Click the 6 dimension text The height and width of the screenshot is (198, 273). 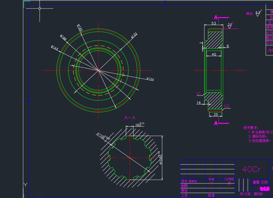(228, 46)
